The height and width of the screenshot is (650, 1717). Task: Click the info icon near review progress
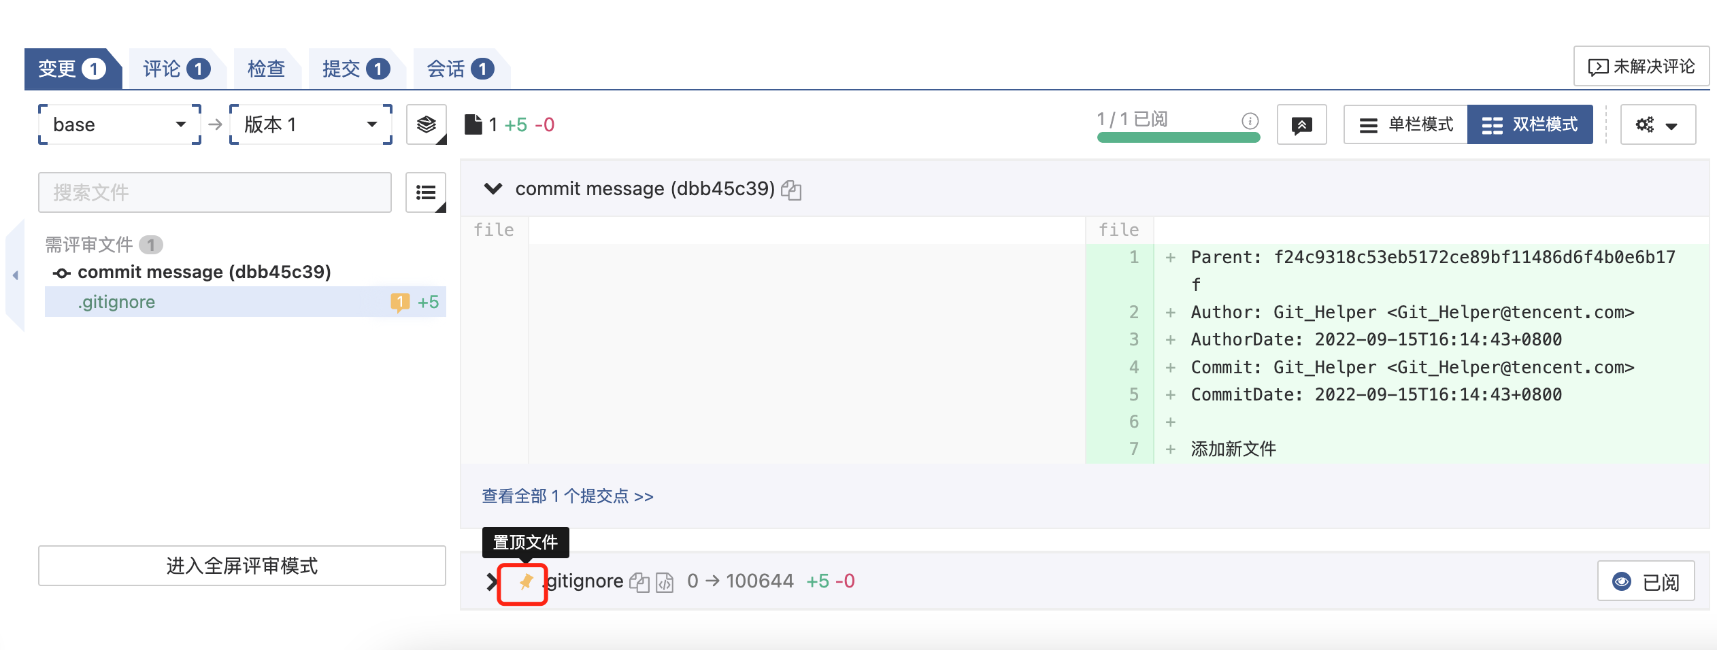coord(1250,120)
